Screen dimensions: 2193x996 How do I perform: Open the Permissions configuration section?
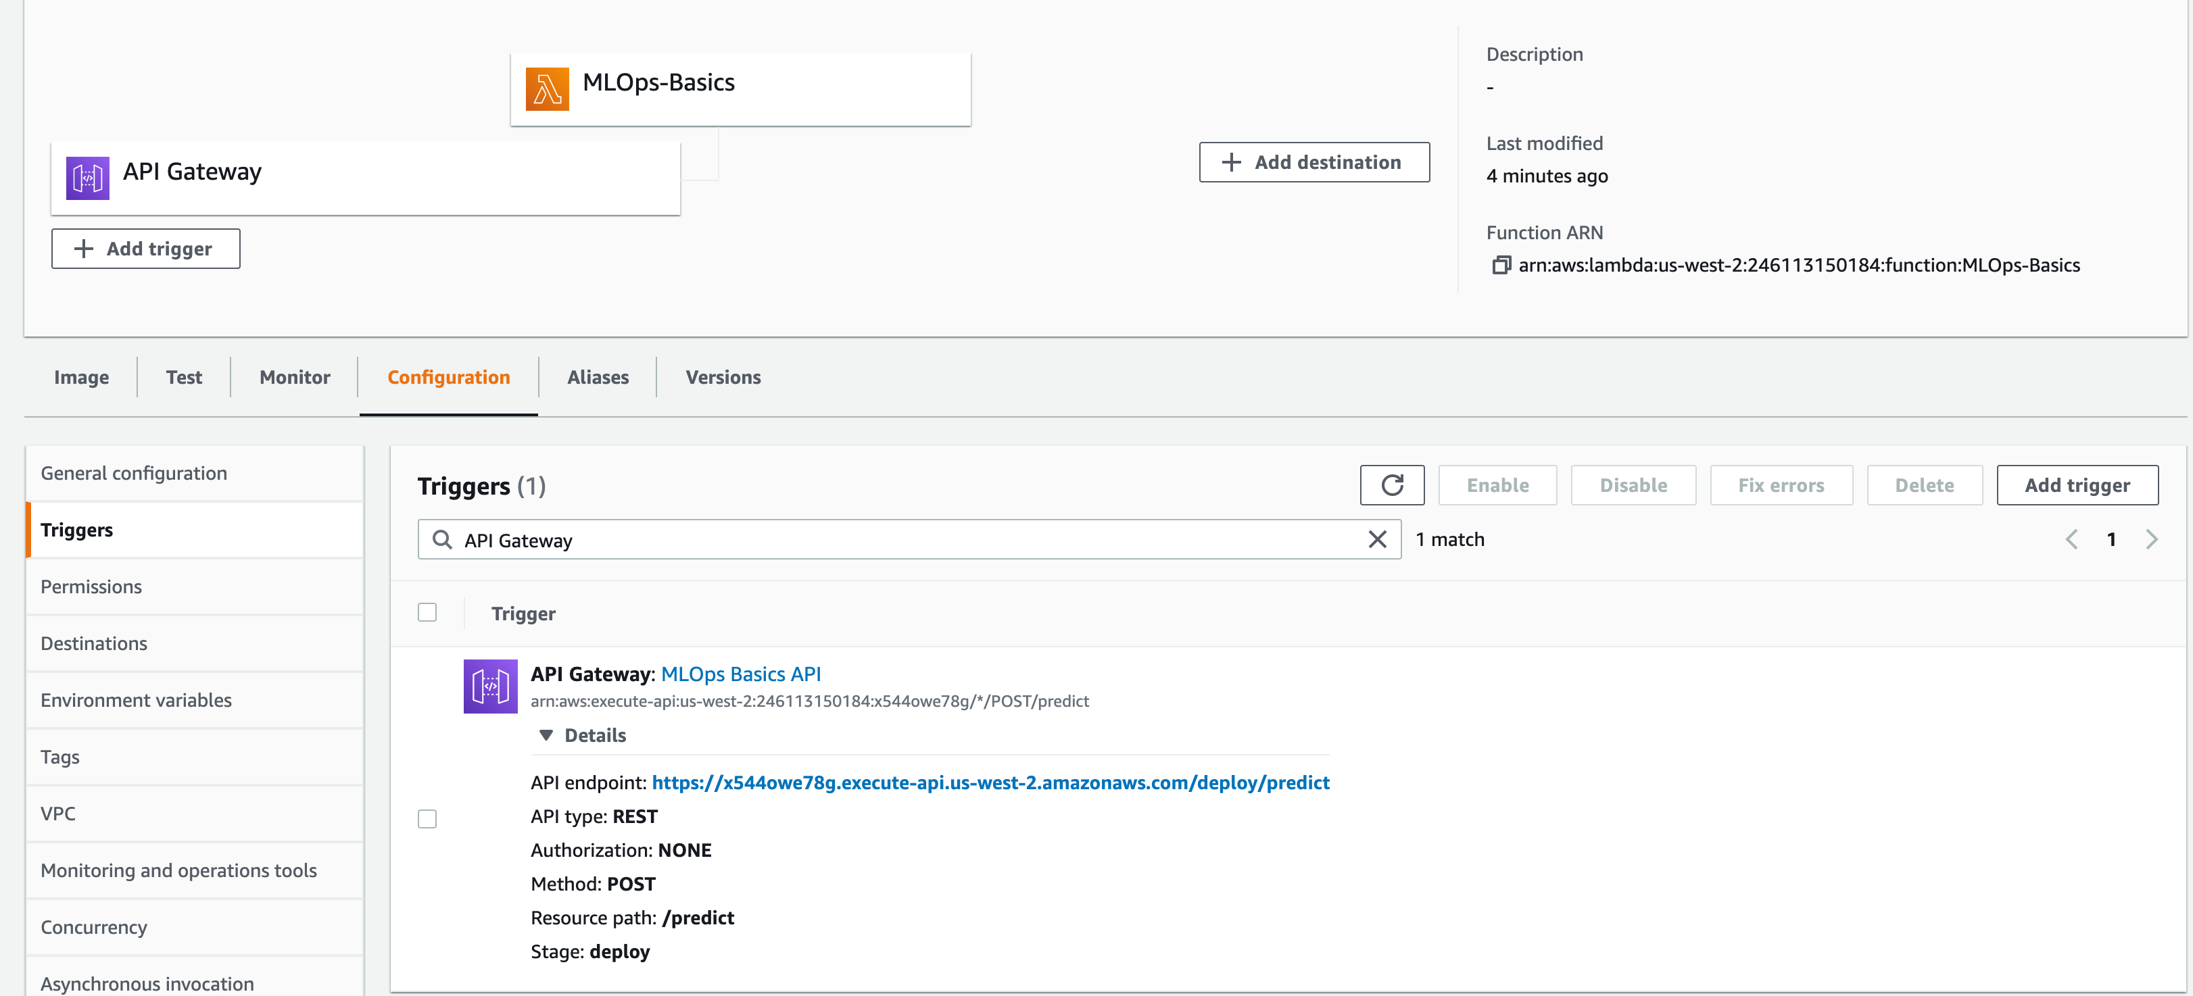[x=91, y=587]
